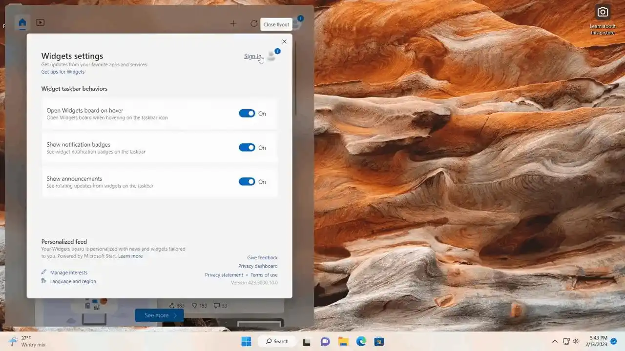This screenshot has height=351, width=625.
Task: Click the network icon in system tray
Action: pos(566,341)
